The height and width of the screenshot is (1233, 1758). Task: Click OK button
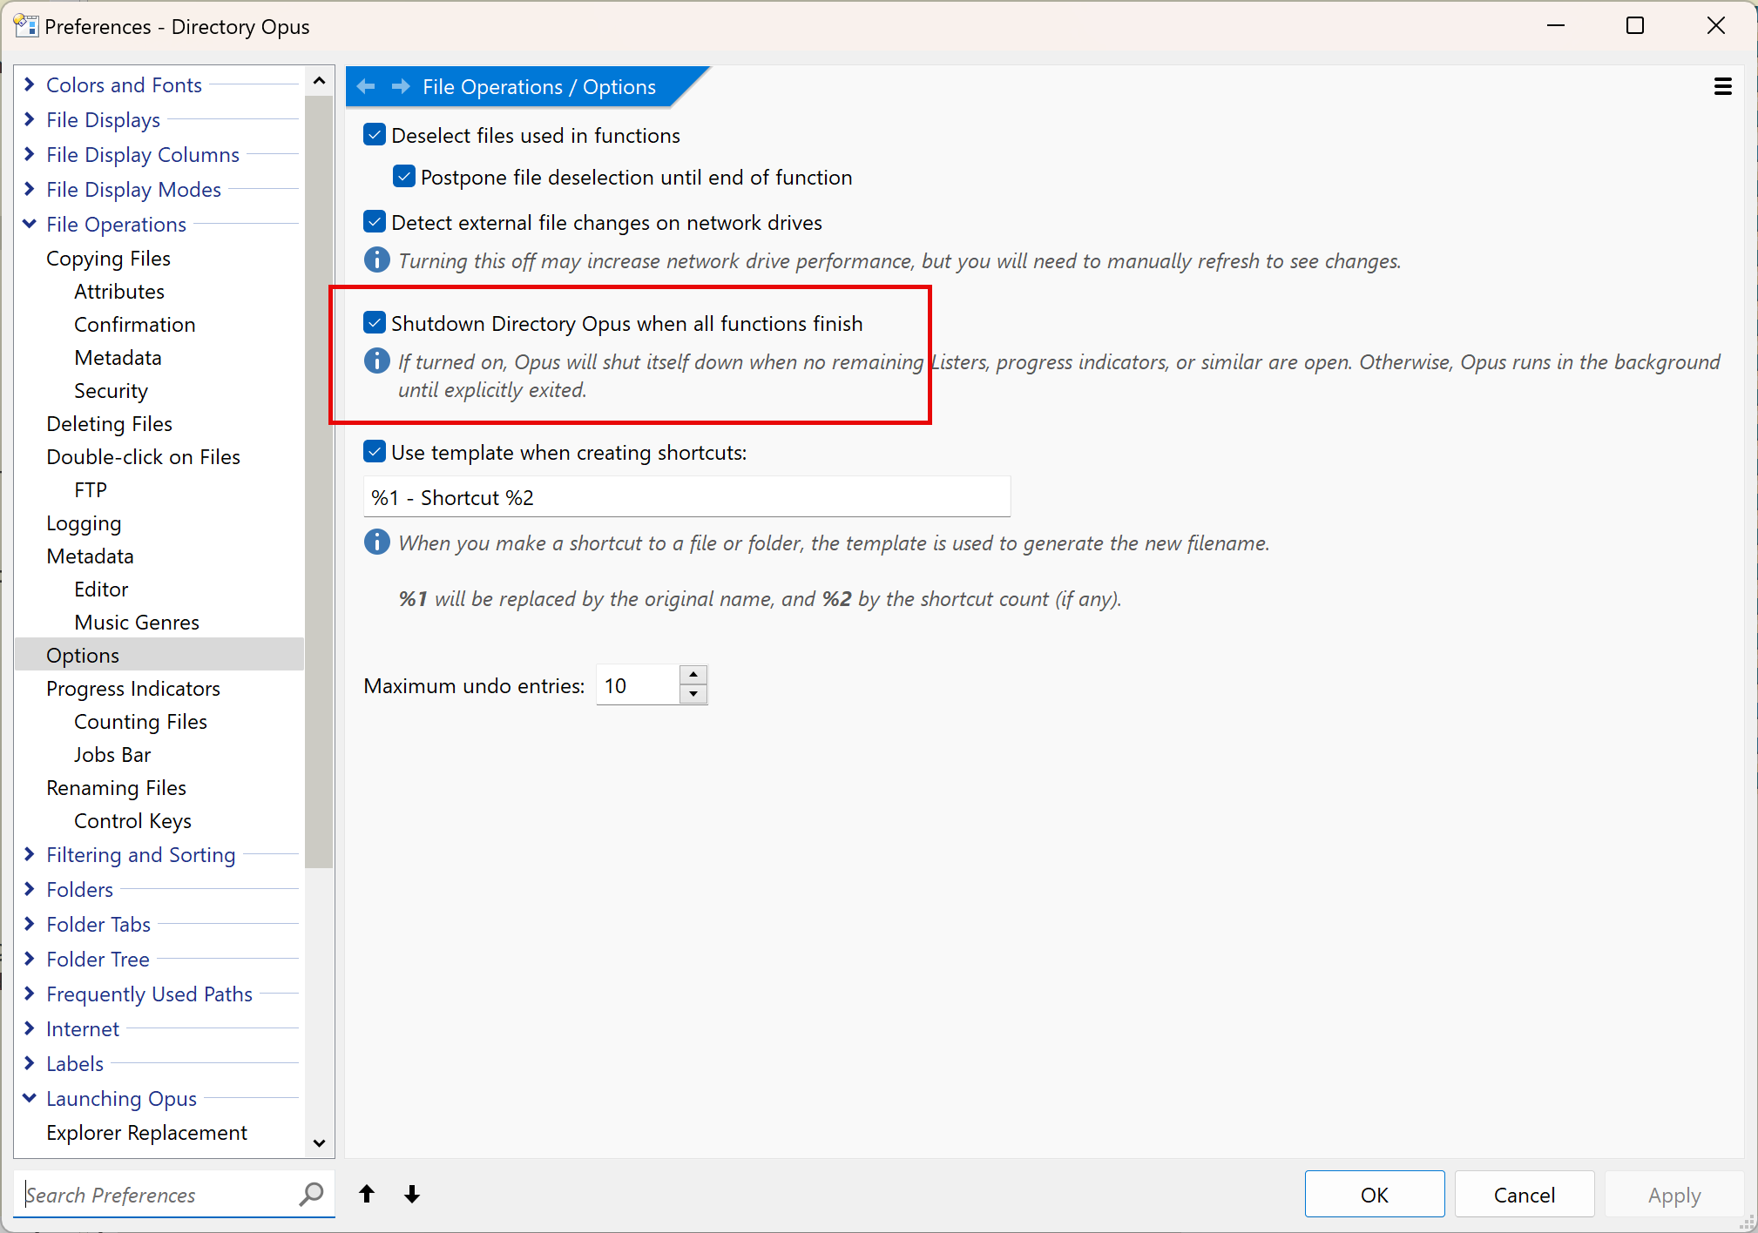[1374, 1194]
